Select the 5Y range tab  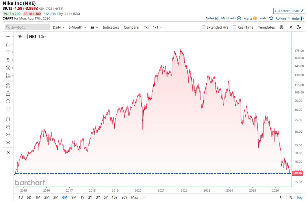click(x=106, y=197)
